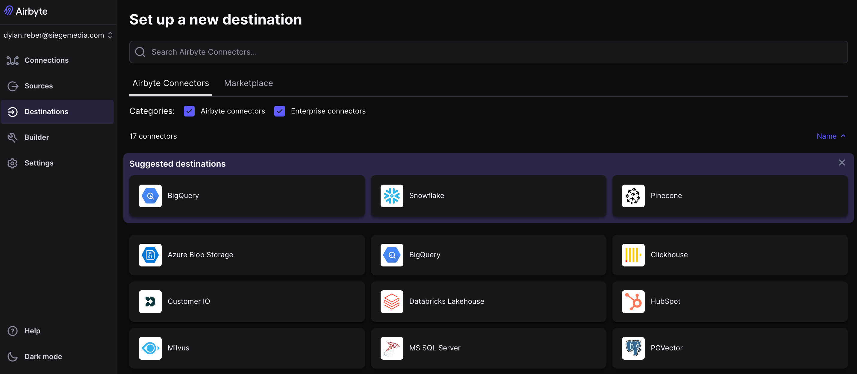The image size is (857, 374).
Task: Uncheck the Airbyte connectors checkbox
Action: pos(189,111)
